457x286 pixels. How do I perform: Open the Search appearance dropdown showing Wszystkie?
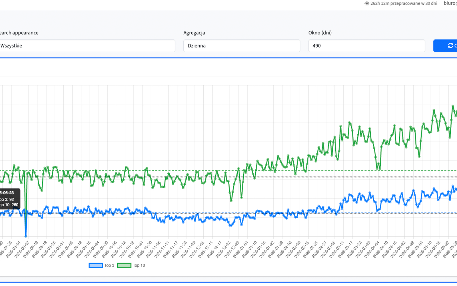[x=87, y=46]
